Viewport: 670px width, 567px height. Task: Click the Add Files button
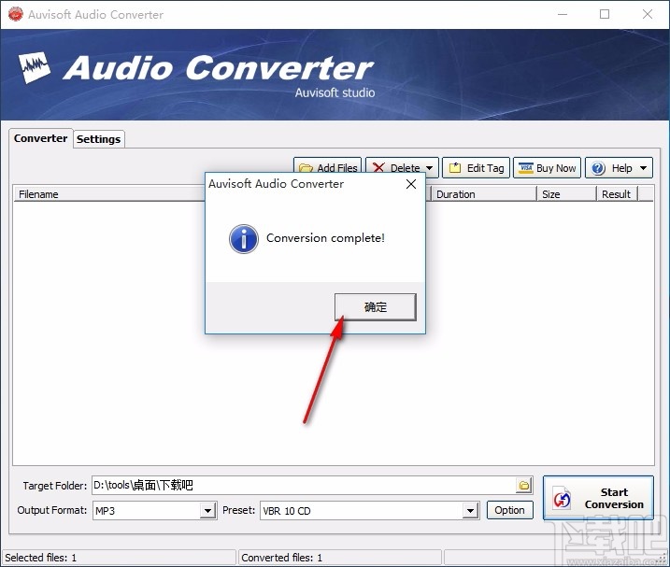(x=328, y=167)
